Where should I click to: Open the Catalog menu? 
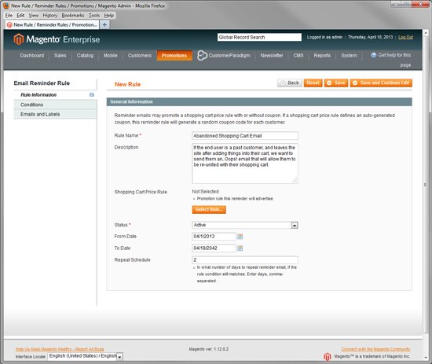[85, 56]
